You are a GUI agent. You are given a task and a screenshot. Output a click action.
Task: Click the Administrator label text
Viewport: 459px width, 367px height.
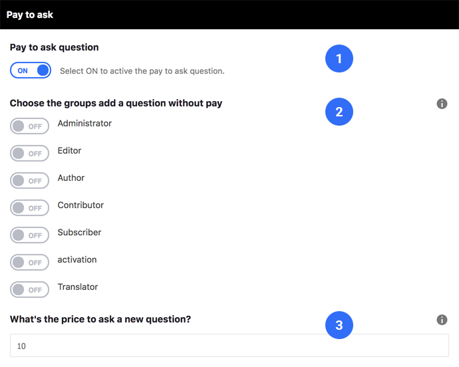pos(84,123)
